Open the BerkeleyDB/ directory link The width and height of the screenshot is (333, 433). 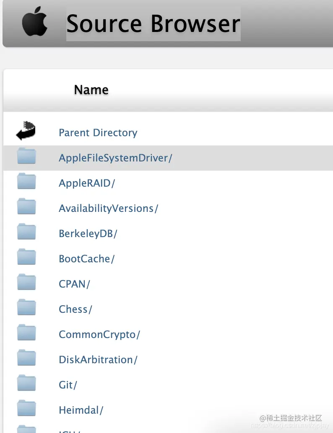tap(88, 234)
